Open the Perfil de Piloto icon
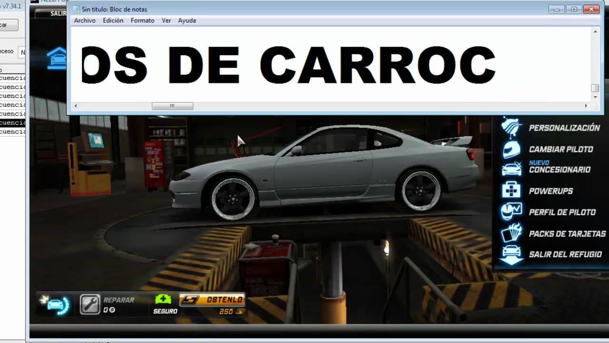 512,212
